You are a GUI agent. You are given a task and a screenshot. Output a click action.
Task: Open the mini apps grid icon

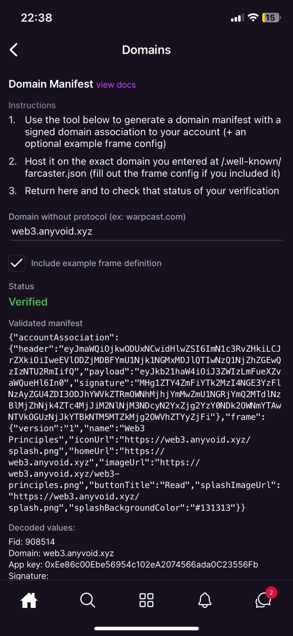point(146,600)
